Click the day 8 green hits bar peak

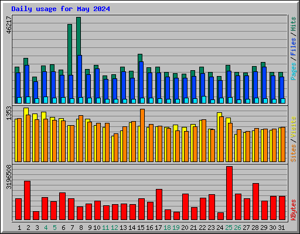coord(79,36)
